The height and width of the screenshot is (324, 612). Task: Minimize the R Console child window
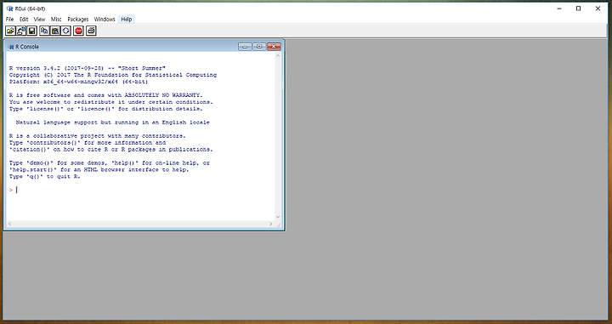pyautogui.click(x=245, y=47)
